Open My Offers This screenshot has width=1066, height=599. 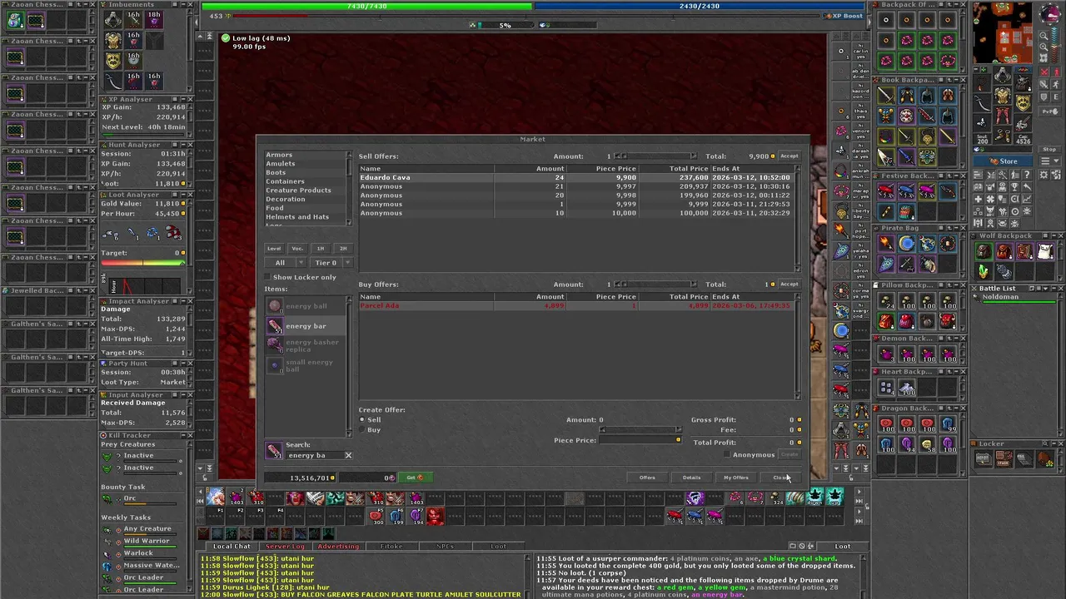pyautogui.click(x=736, y=478)
